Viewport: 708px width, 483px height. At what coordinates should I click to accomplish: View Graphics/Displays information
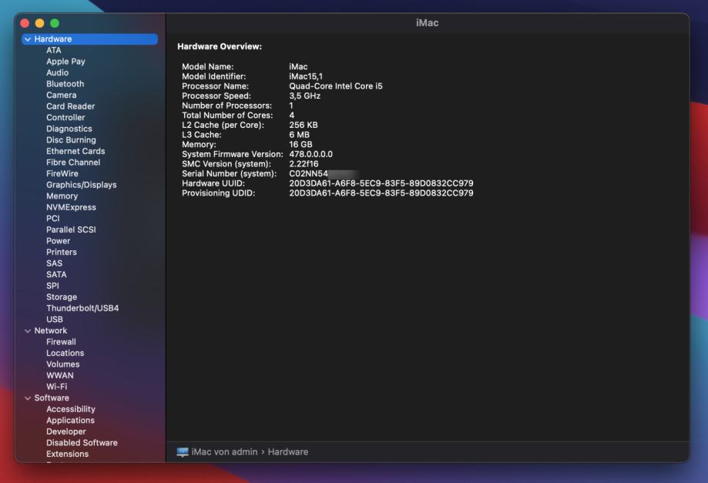[x=81, y=185]
